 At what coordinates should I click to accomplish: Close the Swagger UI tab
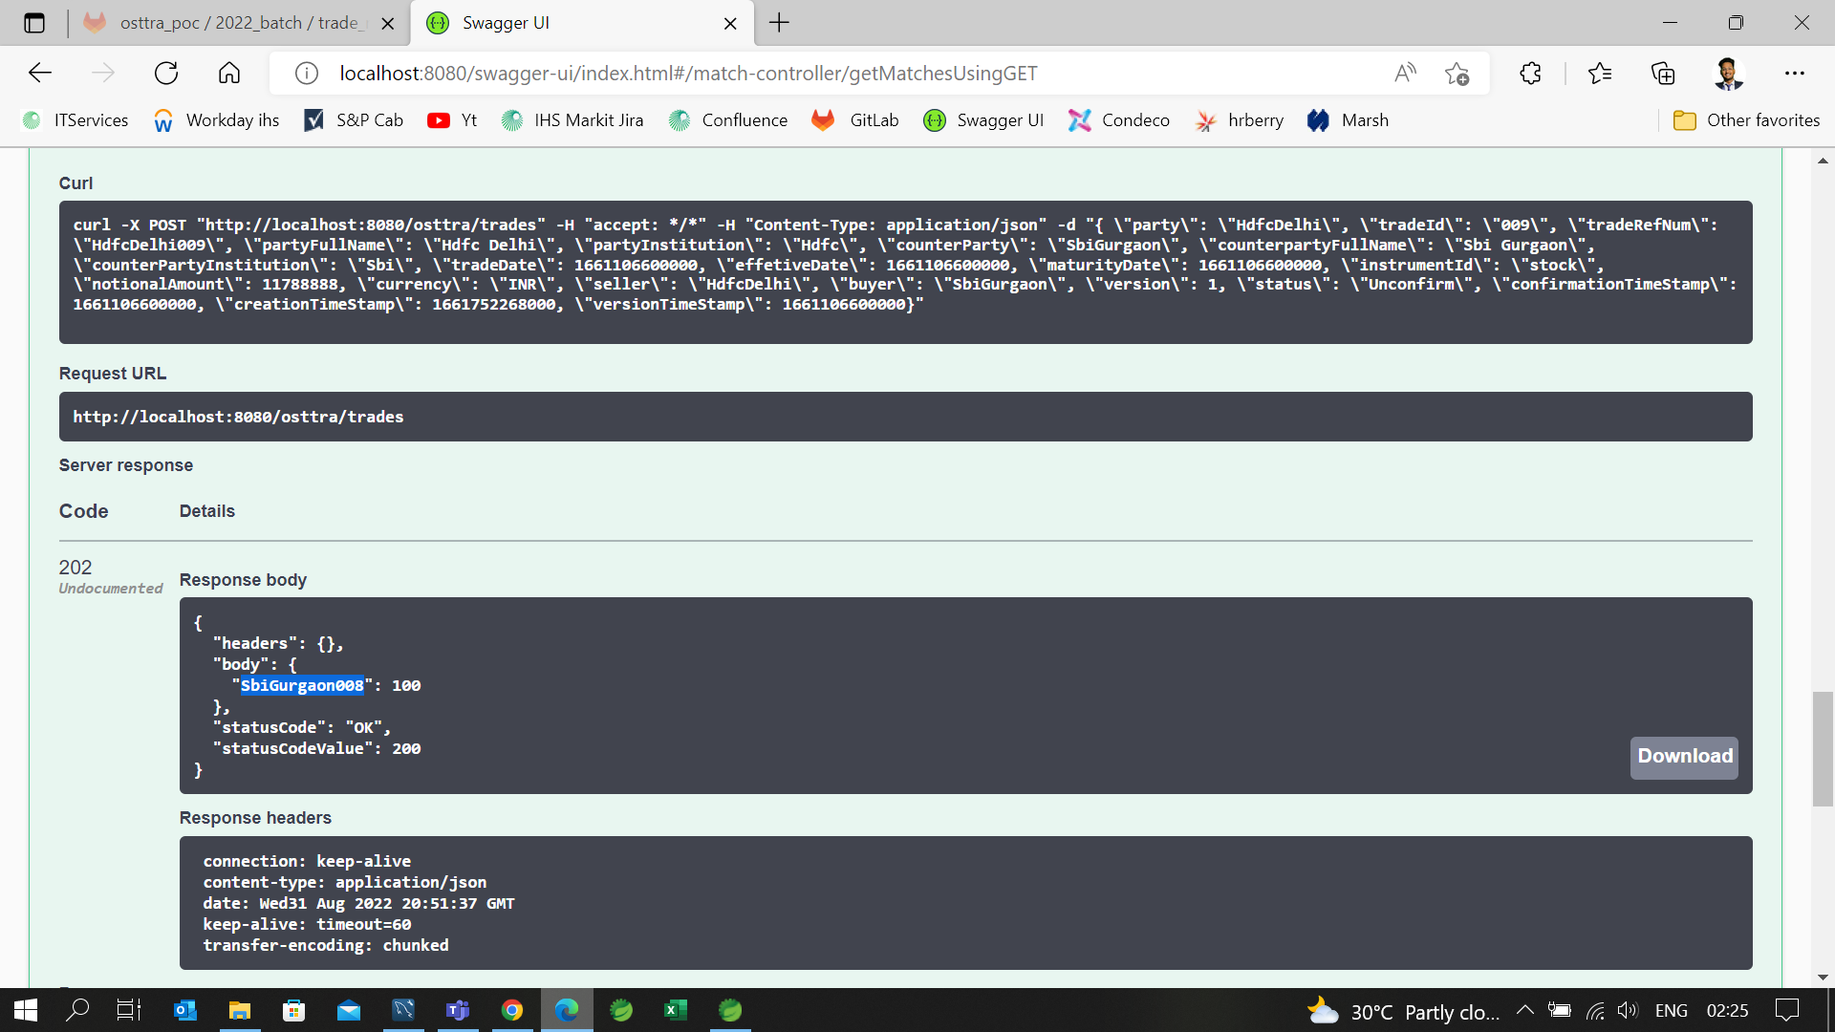730,24
